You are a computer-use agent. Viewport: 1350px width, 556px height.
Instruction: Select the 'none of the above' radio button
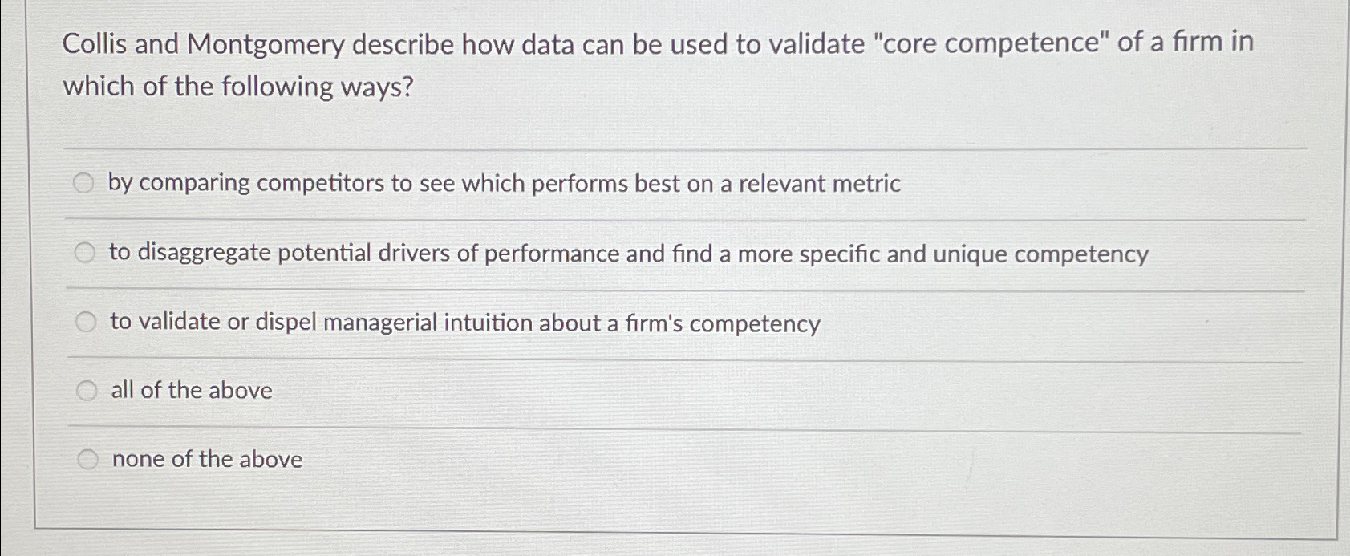[x=88, y=459]
